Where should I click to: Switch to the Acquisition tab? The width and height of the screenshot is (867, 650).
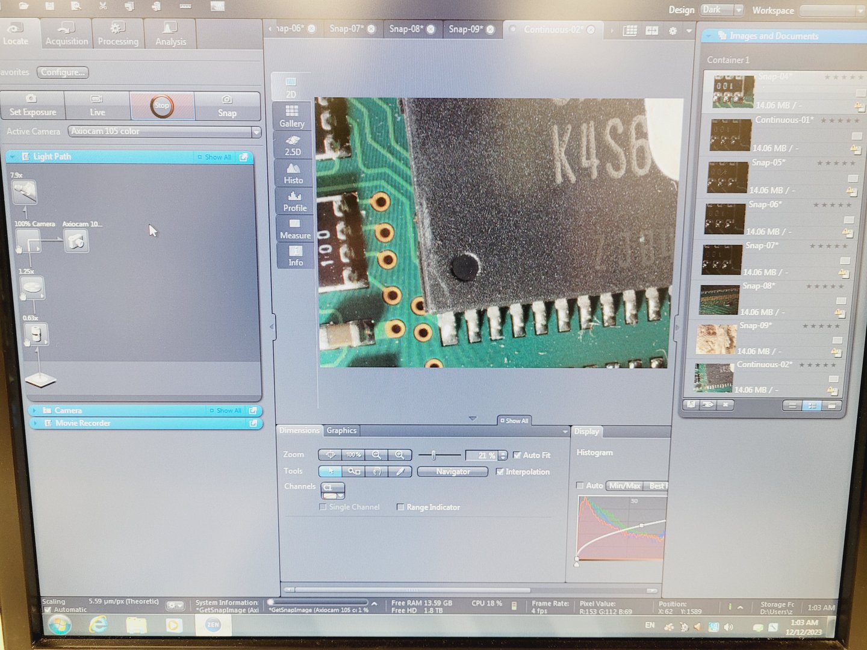tap(67, 34)
